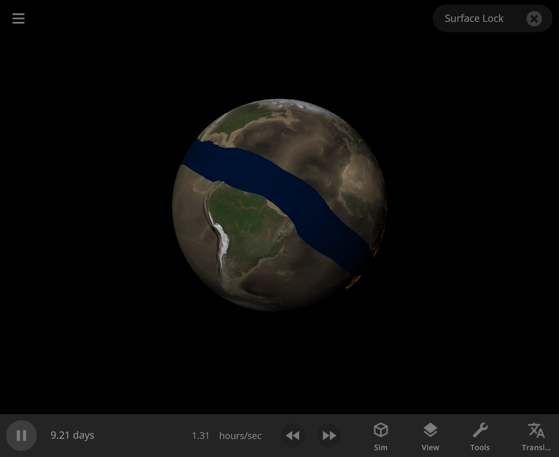Click the 1.31 time speed value
Image resolution: width=559 pixels, height=457 pixels.
[x=200, y=436]
